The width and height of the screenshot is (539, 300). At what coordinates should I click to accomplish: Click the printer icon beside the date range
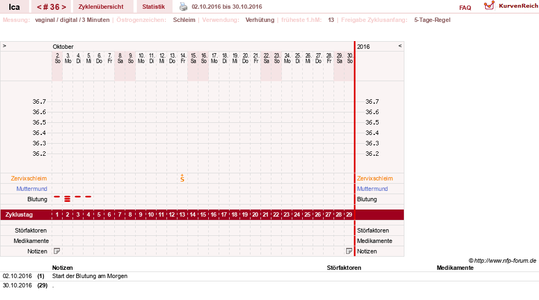(184, 7)
